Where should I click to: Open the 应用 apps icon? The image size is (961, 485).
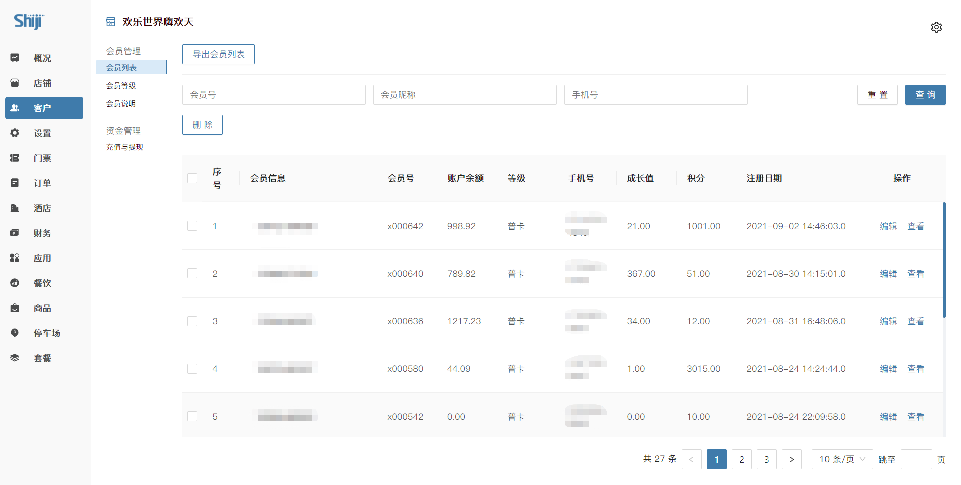coord(15,258)
